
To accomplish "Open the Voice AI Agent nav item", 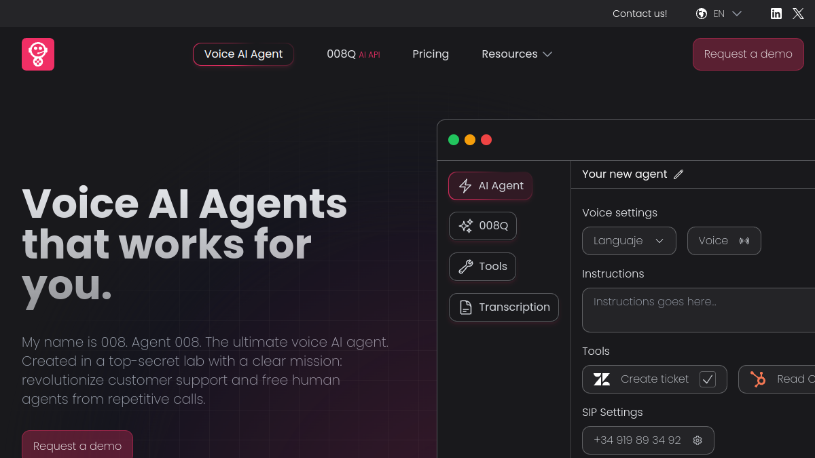I will click(243, 54).
